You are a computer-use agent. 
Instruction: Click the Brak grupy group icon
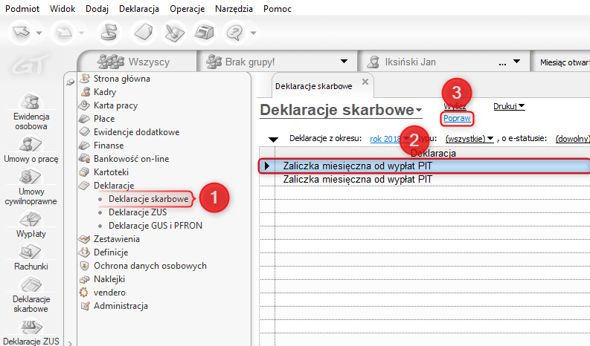(214, 62)
